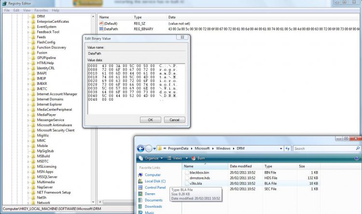This screenshot has height=214, width=362.
Task: Click the Darren user folder icon
Action: [x=140, y=194]
